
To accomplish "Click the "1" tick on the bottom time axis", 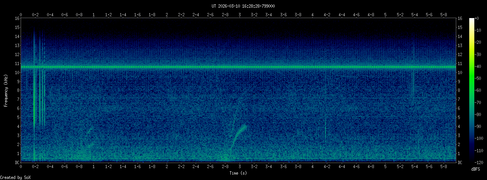I will [94, 167].
